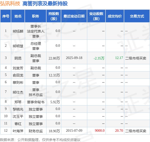Click the date 2025-09-18
This screenshot has height=142, width=150.
74,58
